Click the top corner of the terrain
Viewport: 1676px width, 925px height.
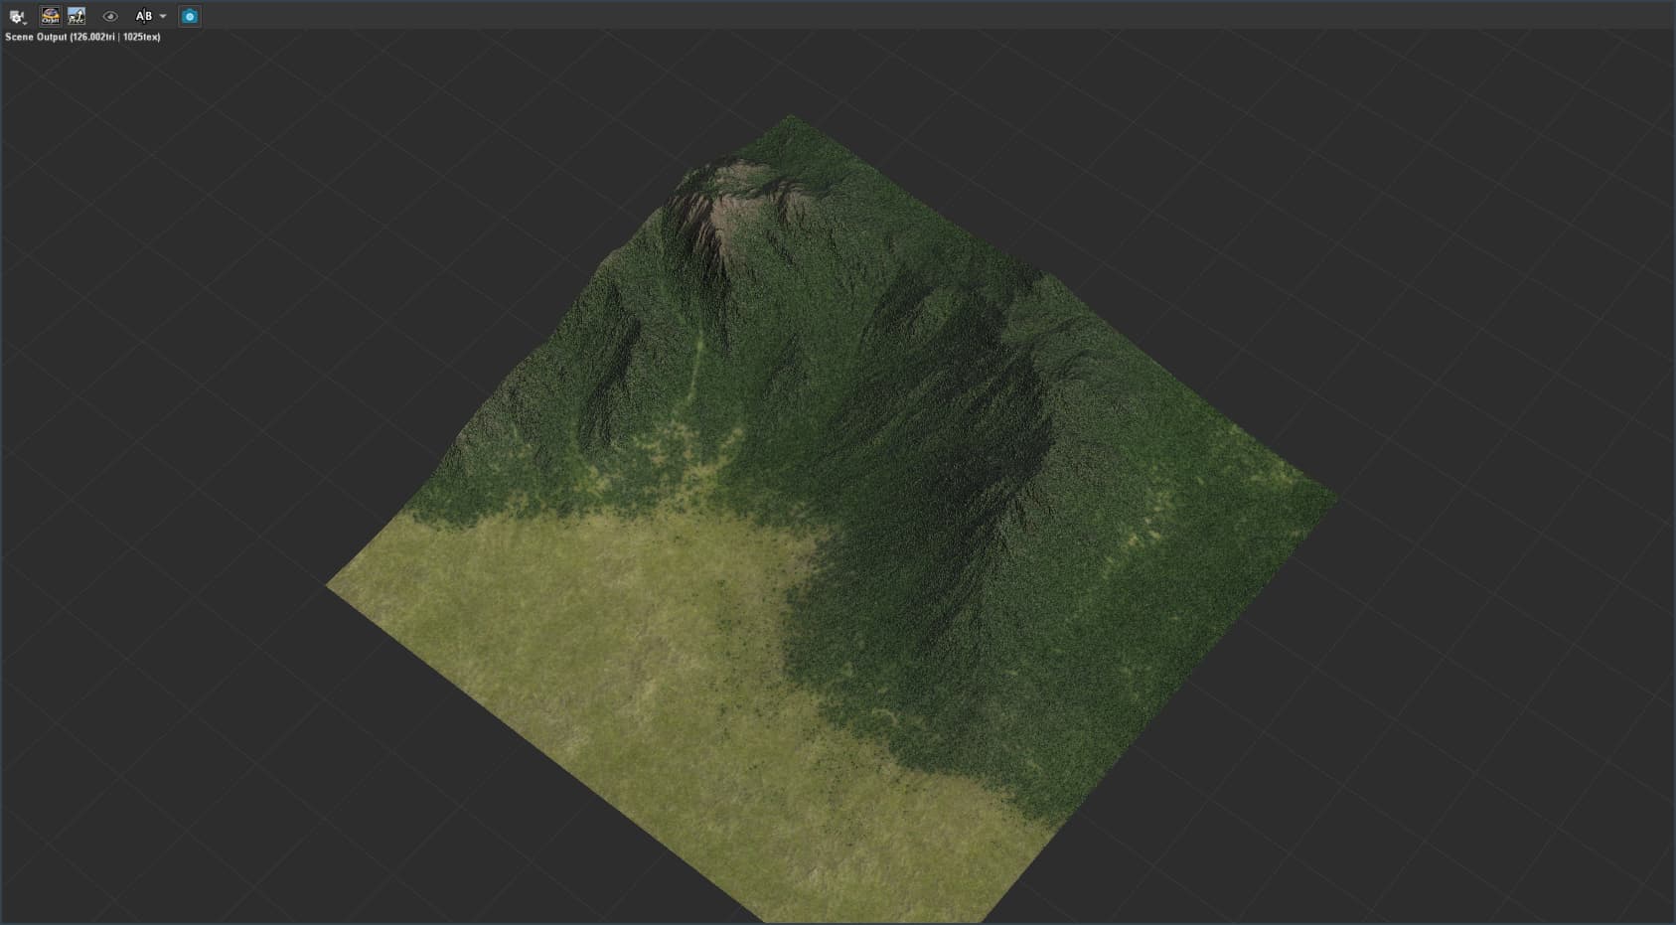coord(792,118)
